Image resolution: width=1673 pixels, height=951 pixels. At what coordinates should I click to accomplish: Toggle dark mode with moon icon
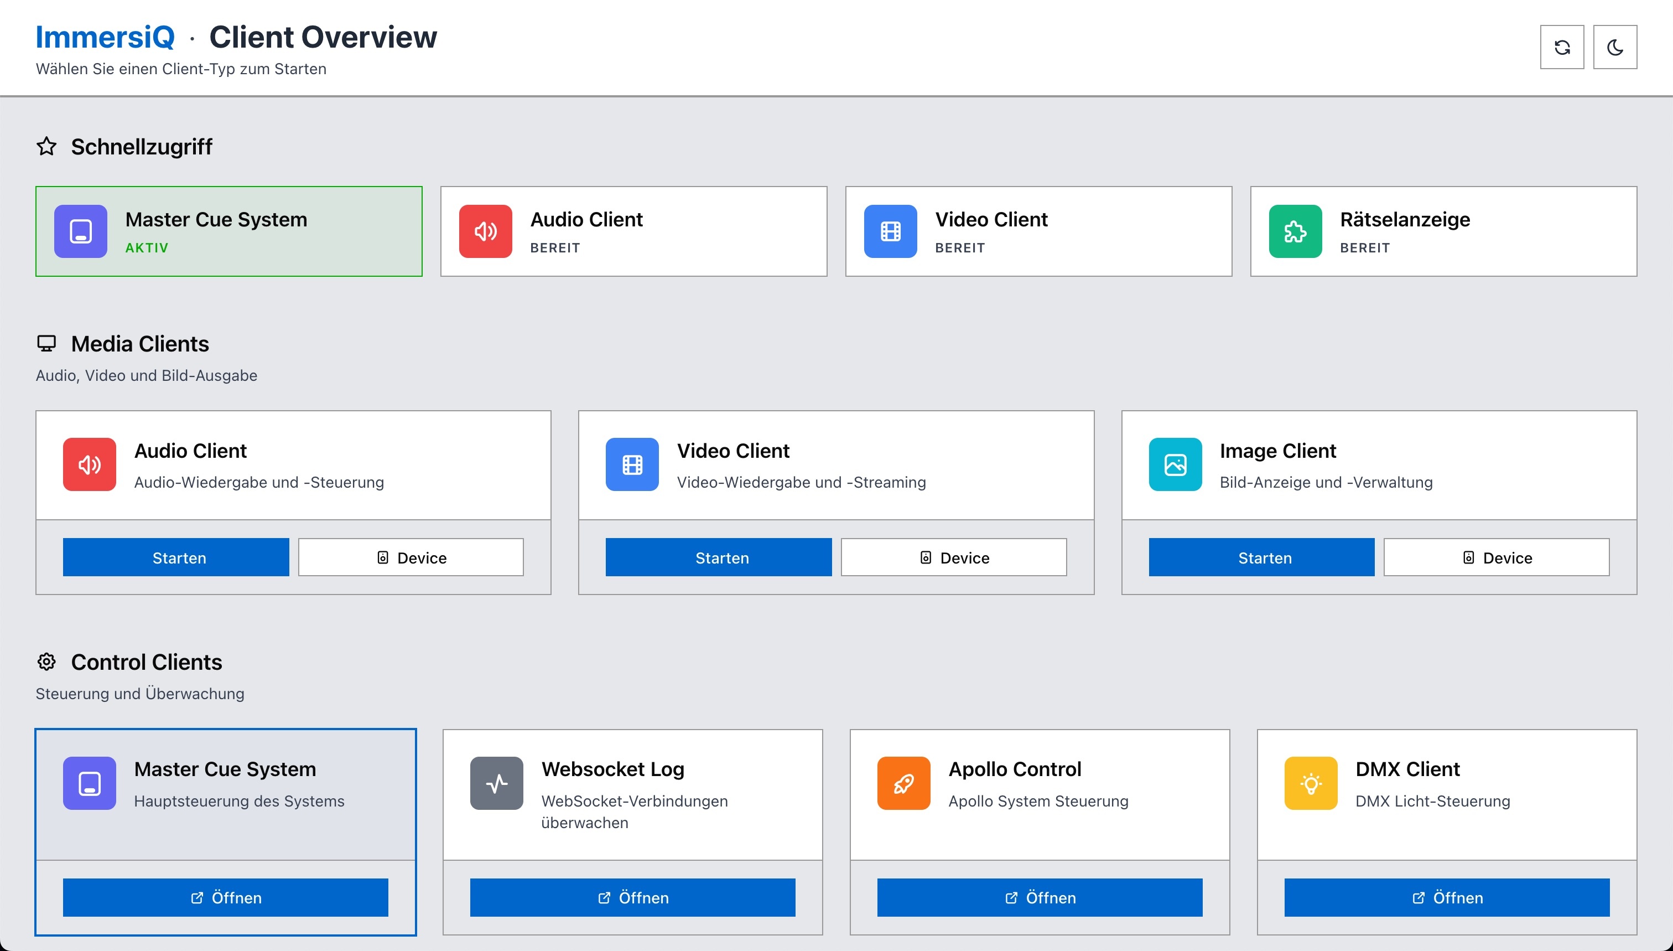click(1614, 47)
